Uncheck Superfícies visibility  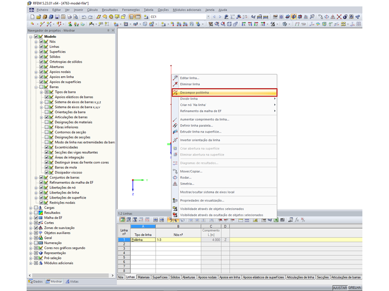[x=41, y=52]
